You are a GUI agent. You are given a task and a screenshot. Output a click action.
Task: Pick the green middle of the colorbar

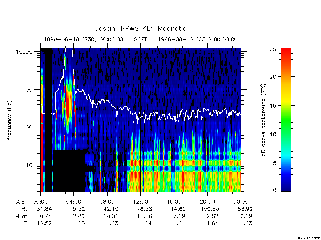(286, 120)
